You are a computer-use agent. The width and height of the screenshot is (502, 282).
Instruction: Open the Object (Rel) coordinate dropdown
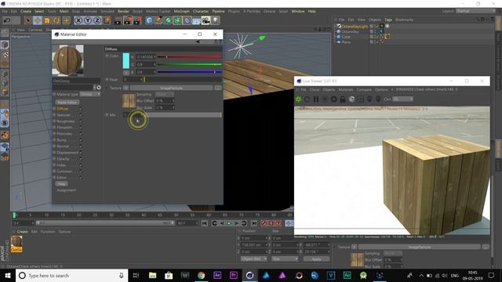[x=253, y=259]
